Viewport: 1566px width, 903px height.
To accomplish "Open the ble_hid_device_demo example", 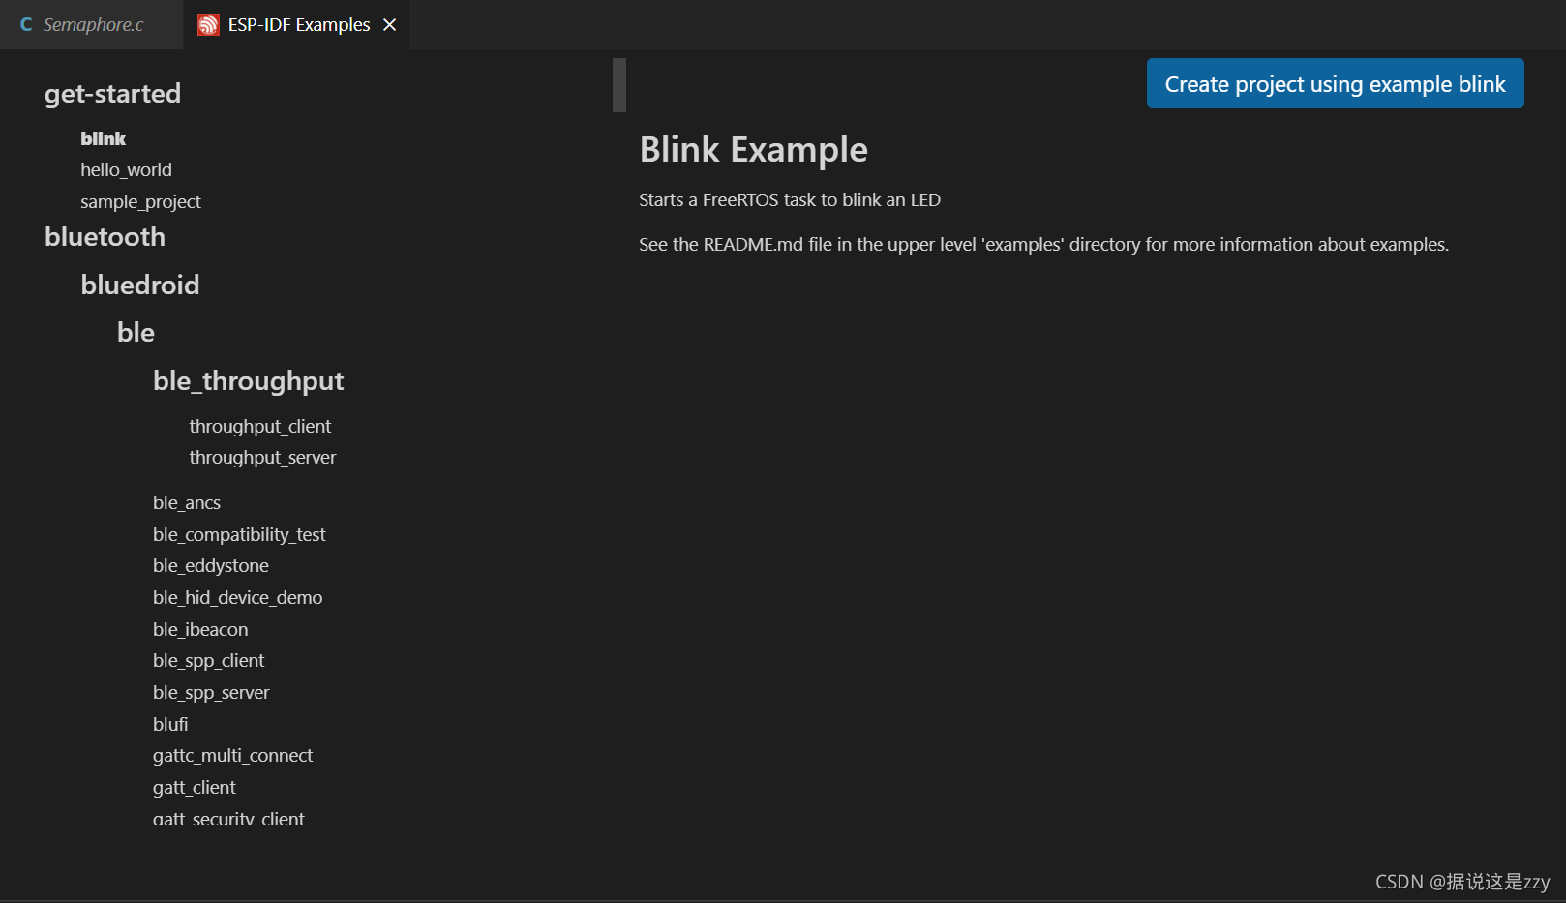I will tap(237, 597).
